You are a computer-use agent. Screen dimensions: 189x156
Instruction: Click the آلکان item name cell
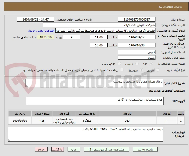(127, 120)
